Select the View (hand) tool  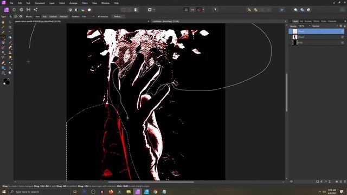(x=3, y=22)
